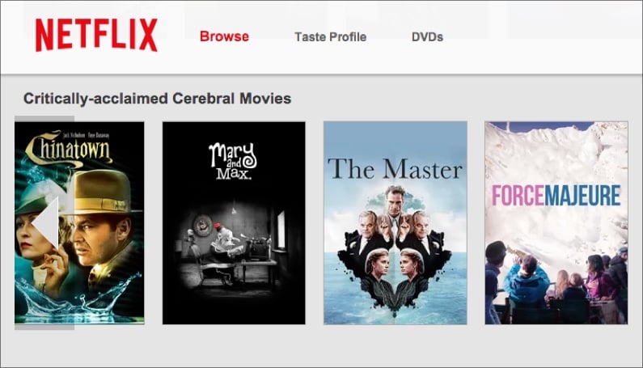Screen dimensions: 643x368
Task: Click the pink and blue FORCEMAJEURE text
Action: pos(556,195)
